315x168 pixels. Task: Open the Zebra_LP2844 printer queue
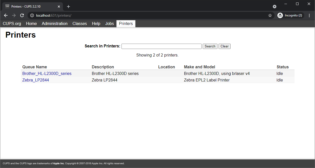click(x=36, y=80)
